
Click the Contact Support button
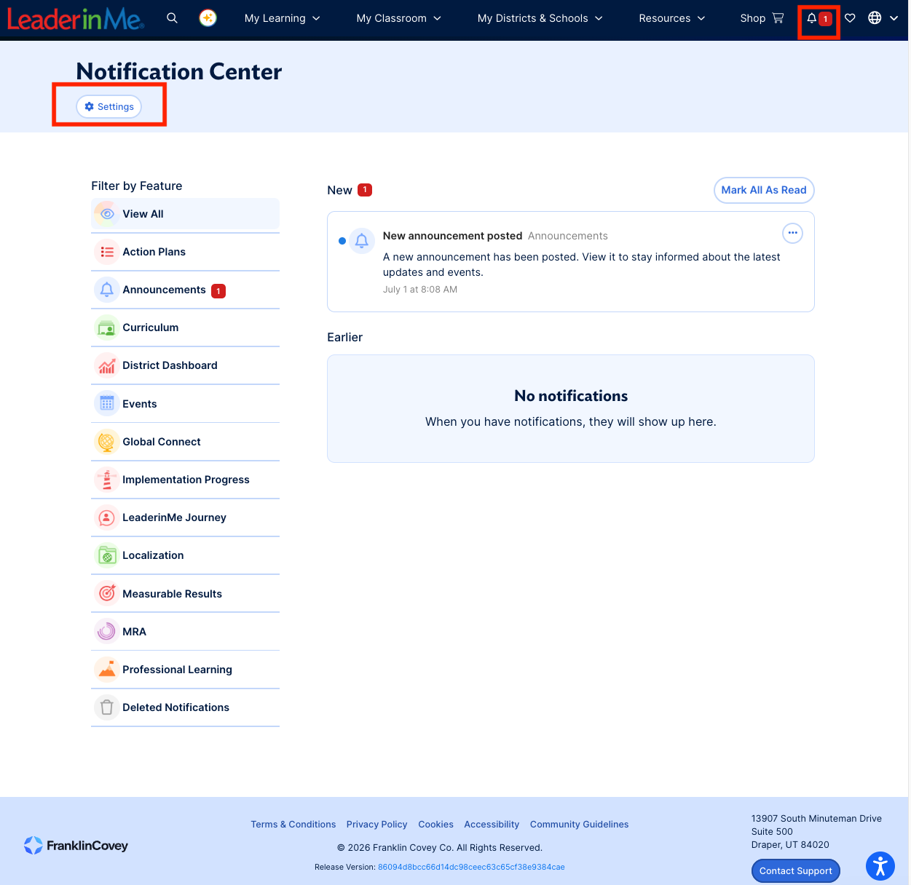click(795, 870)
